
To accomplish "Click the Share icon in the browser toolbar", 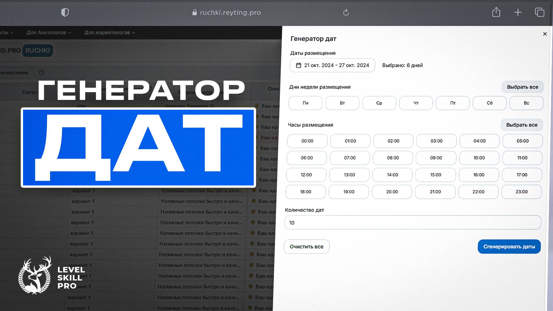I will click(x=496, y=12).
